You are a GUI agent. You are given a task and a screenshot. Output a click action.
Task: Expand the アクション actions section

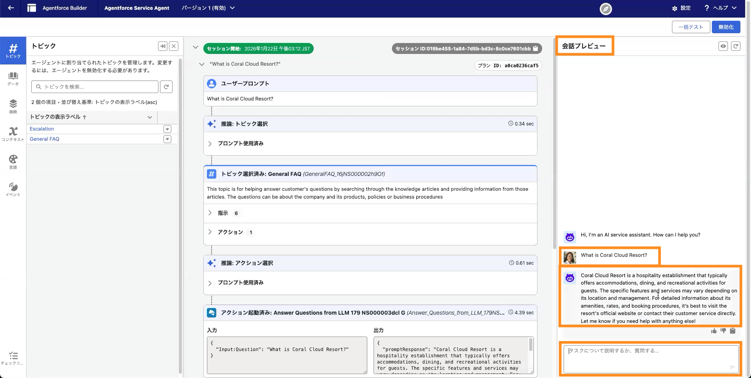210,232
